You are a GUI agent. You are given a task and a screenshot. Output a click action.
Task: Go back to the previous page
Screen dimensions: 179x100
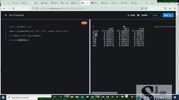tap(4, 8)
